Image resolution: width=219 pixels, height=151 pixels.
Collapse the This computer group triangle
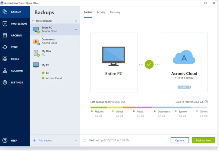33,21
